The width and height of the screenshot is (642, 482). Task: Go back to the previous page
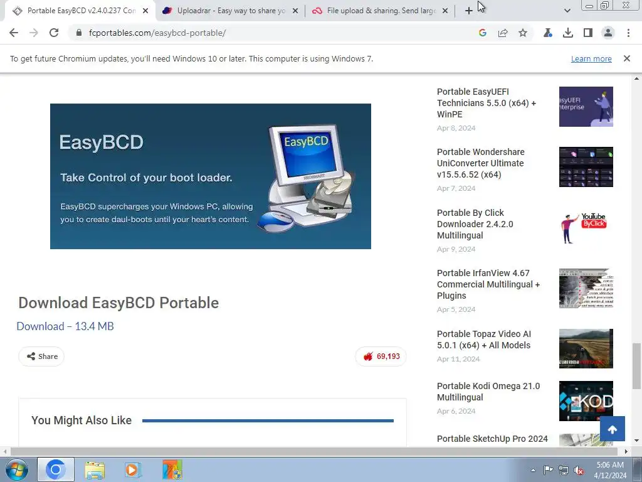pyautogui.click(x=14, y=33)
